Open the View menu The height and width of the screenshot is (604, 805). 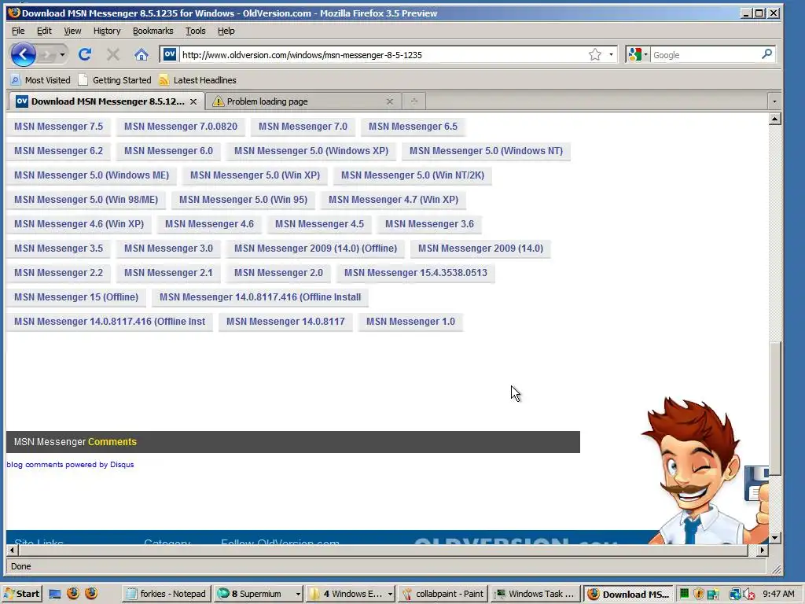point(72,31)
